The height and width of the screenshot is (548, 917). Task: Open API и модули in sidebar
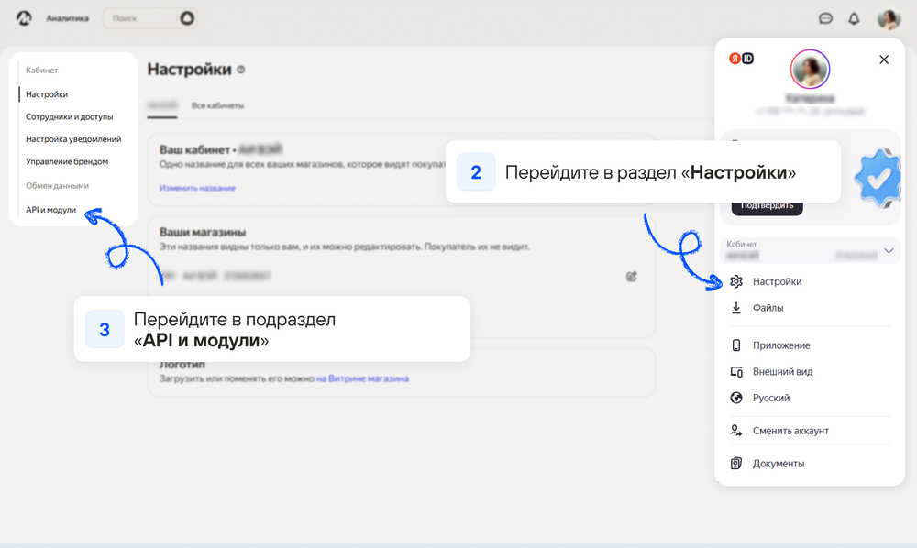pos(50,210)
